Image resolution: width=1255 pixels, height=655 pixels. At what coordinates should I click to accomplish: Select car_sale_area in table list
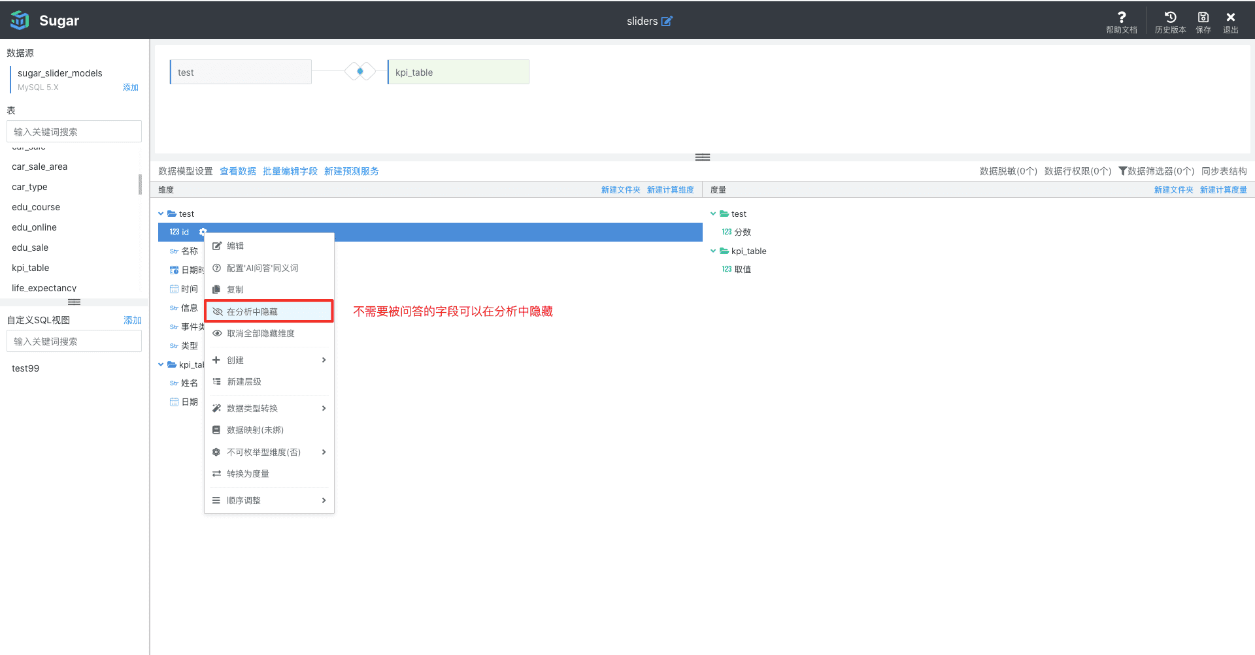[x=40, y=167]
